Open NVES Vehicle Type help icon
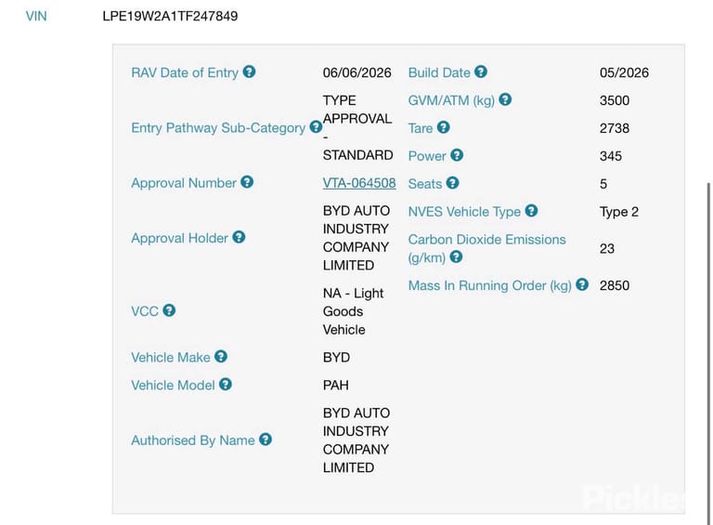 click(x=531, y=211)
